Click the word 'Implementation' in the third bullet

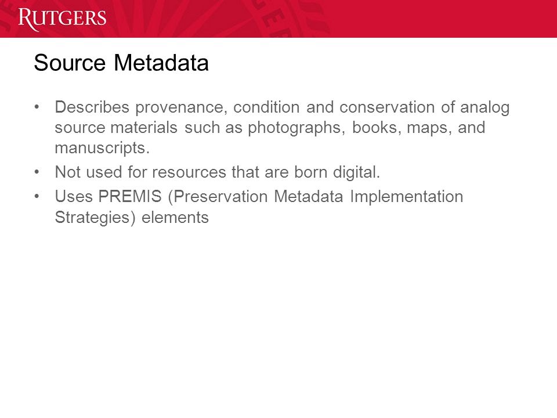click(x=406, y=197)
